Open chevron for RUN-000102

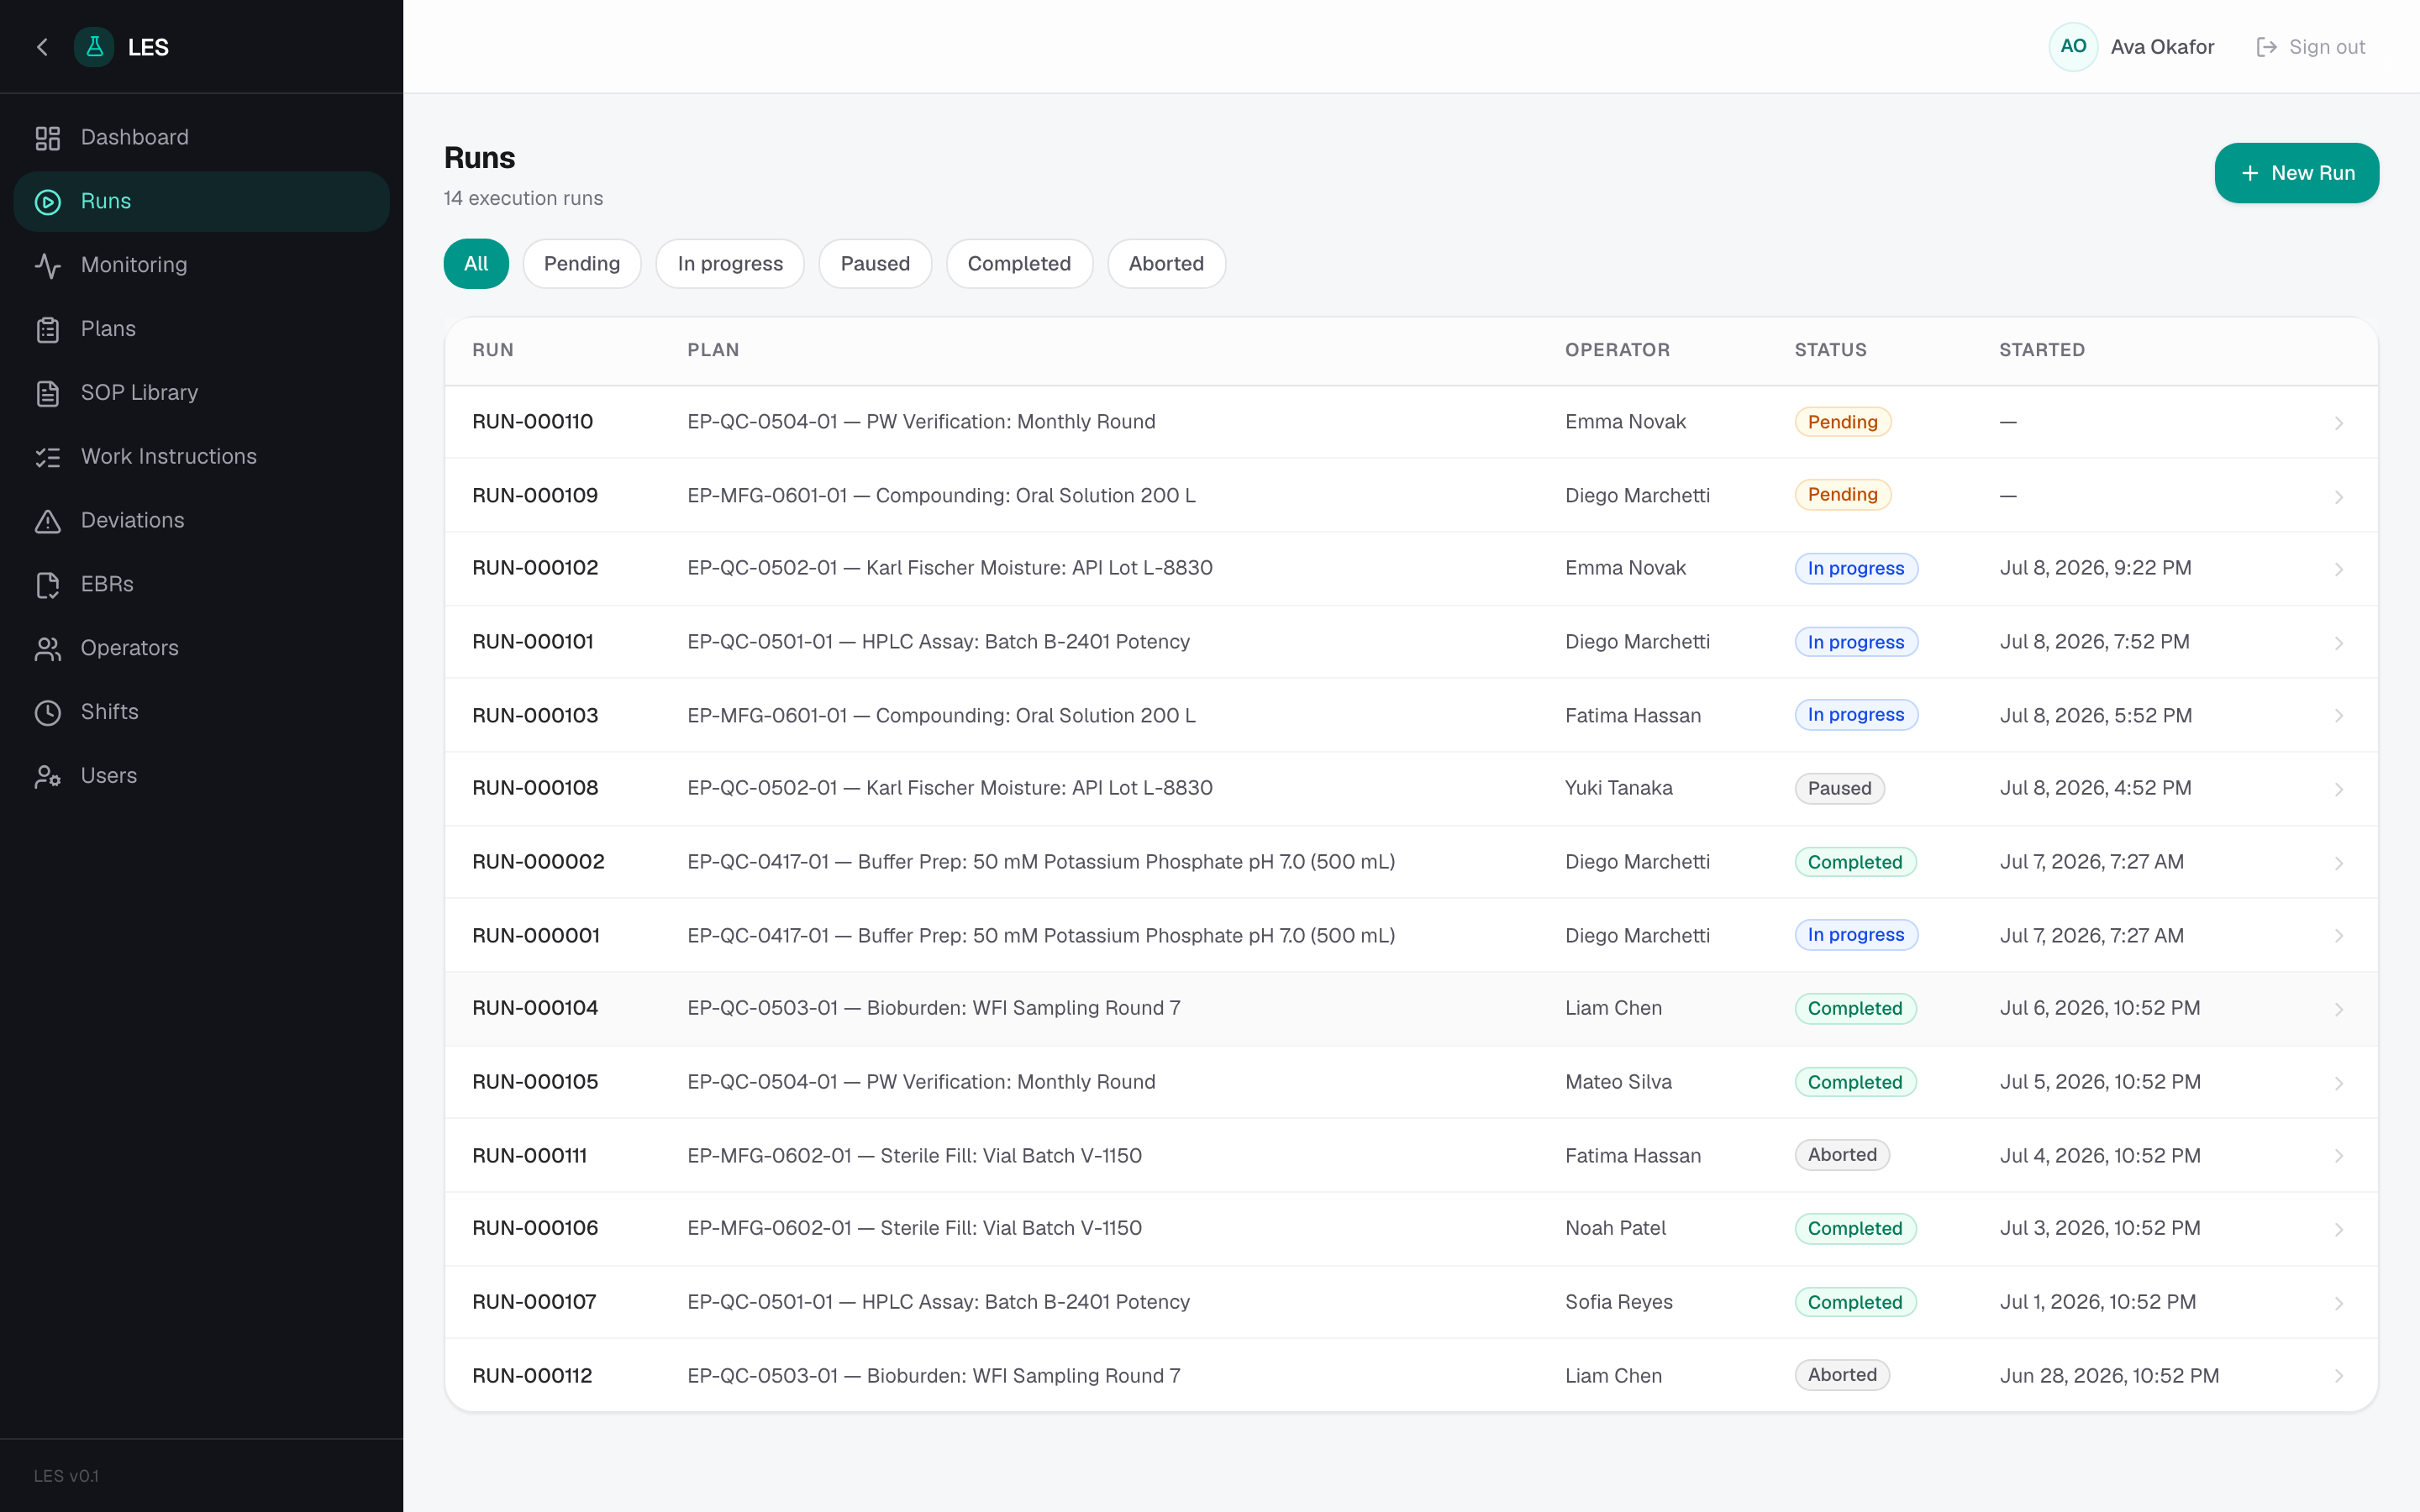2338,569
